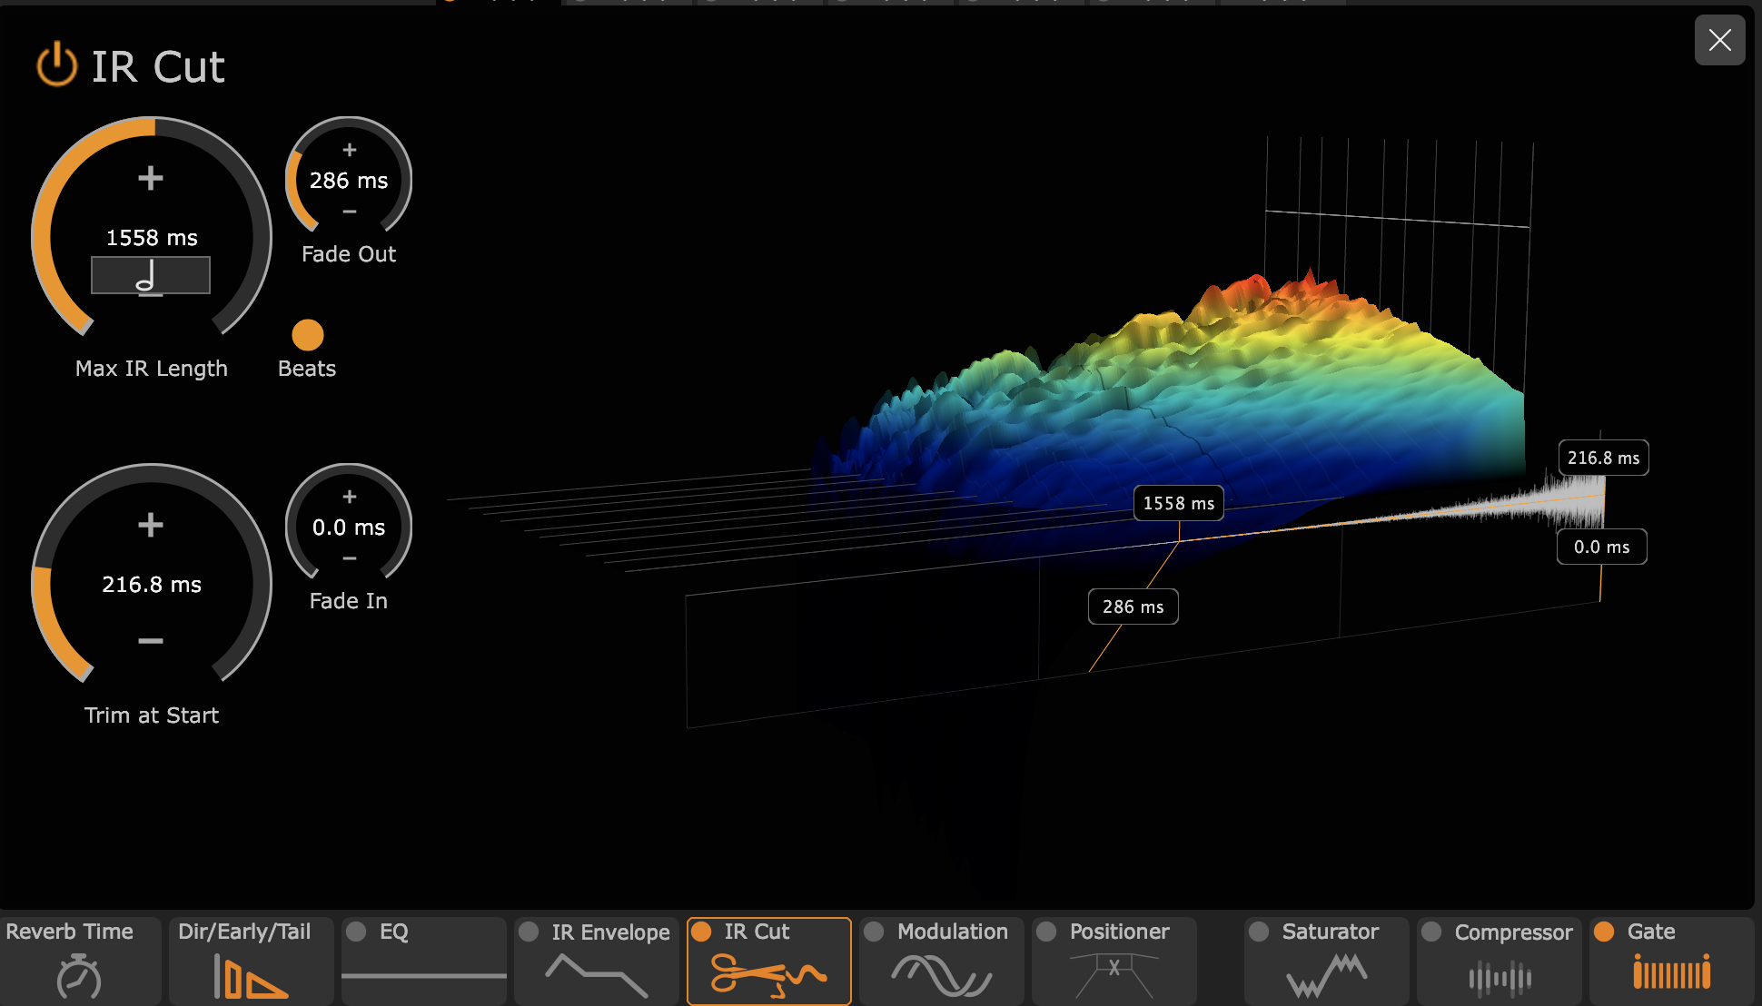Open the Modulation wave icon

941,976
